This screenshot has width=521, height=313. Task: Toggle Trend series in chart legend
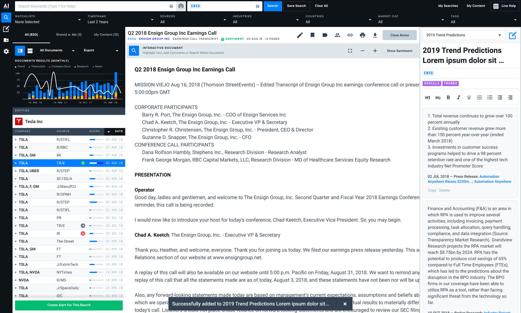coord(20,66)
